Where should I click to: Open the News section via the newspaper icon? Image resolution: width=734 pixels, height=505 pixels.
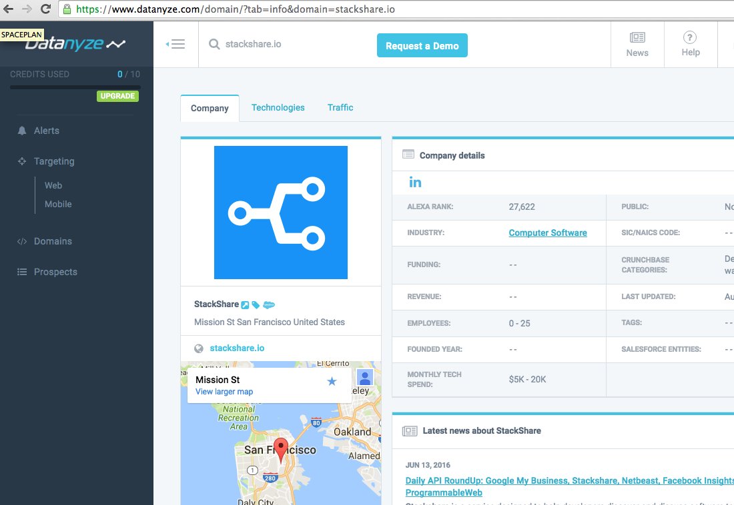click(637, 37)
